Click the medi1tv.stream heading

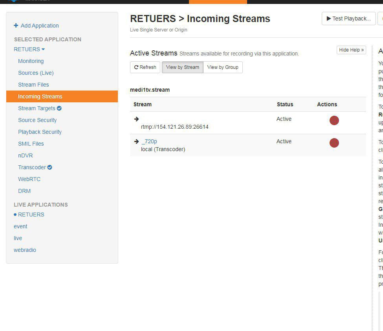click(150, 90)
